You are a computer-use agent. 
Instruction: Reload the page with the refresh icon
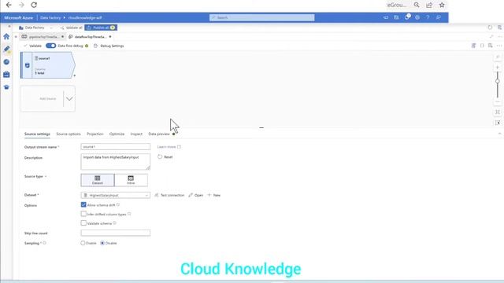(x=34, y=5)
